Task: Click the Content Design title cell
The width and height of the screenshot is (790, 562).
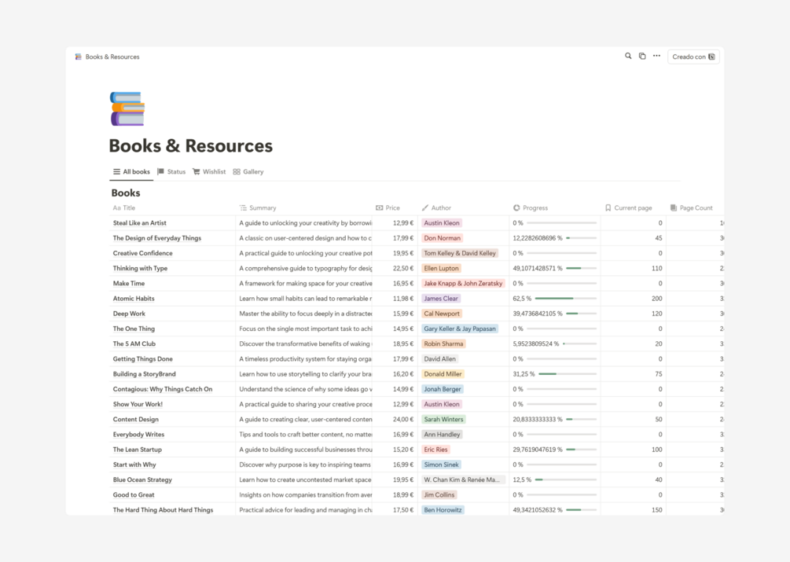Action: pyautogui.click(x=135, y=420)
